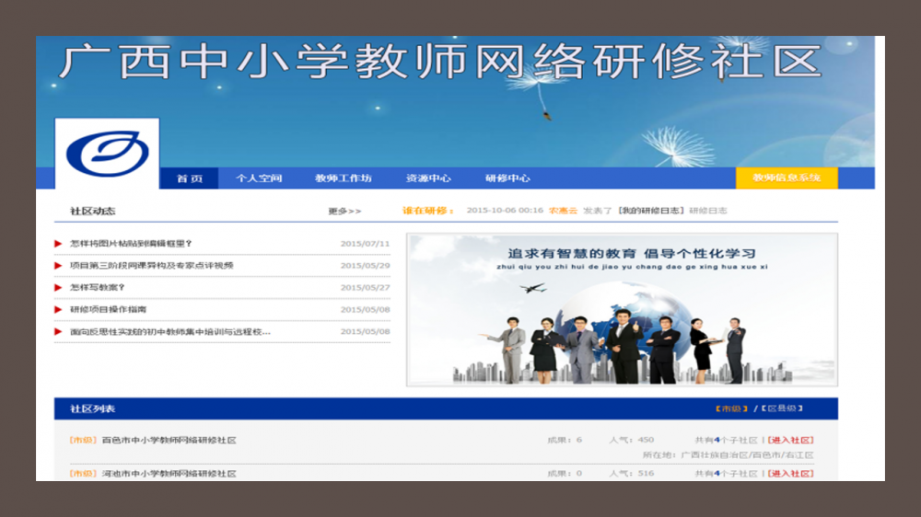Click red arrow beside 研修项目操作指南
Screen dimensions: 921x517
pos(59,310)
